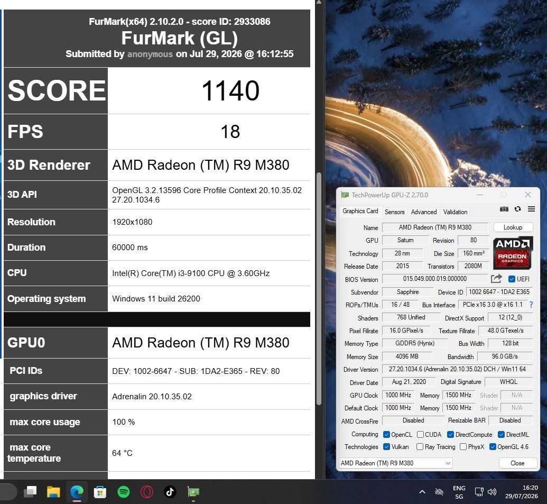The height and width of the screenshot is (504, 547).
Task: Toggle the OpenGL 4.6 checkbox
Action: (493, 447)
